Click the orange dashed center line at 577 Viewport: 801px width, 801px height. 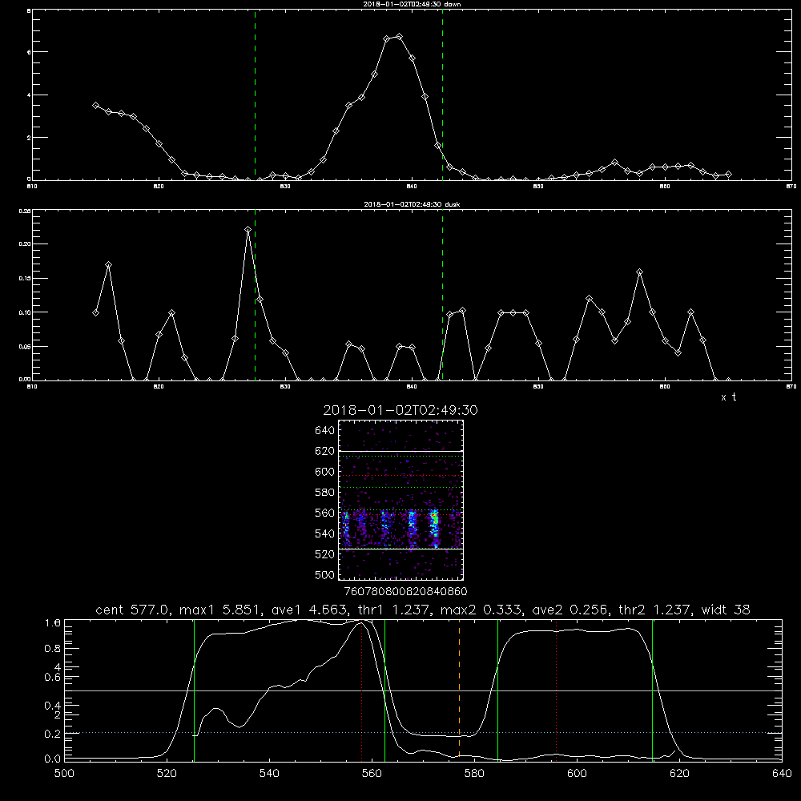(x=459, y=689)
